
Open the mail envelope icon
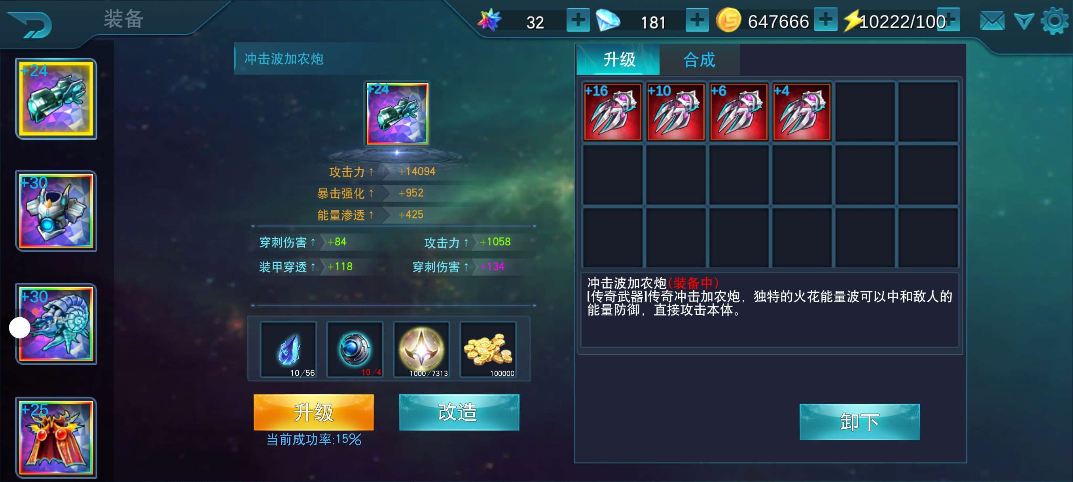(x=992, y=21)
